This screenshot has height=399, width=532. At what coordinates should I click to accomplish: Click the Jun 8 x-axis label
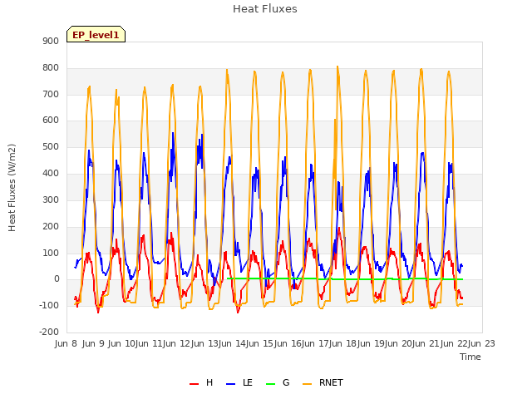pyautogui.click(x=66, y=343)
